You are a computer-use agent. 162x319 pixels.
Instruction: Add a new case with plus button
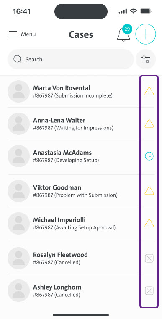click(x=146, y=34)
